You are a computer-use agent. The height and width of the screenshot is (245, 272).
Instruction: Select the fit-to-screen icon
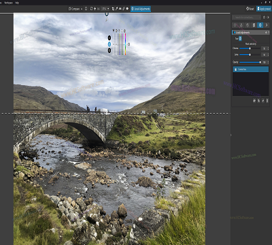coord(91,9)
